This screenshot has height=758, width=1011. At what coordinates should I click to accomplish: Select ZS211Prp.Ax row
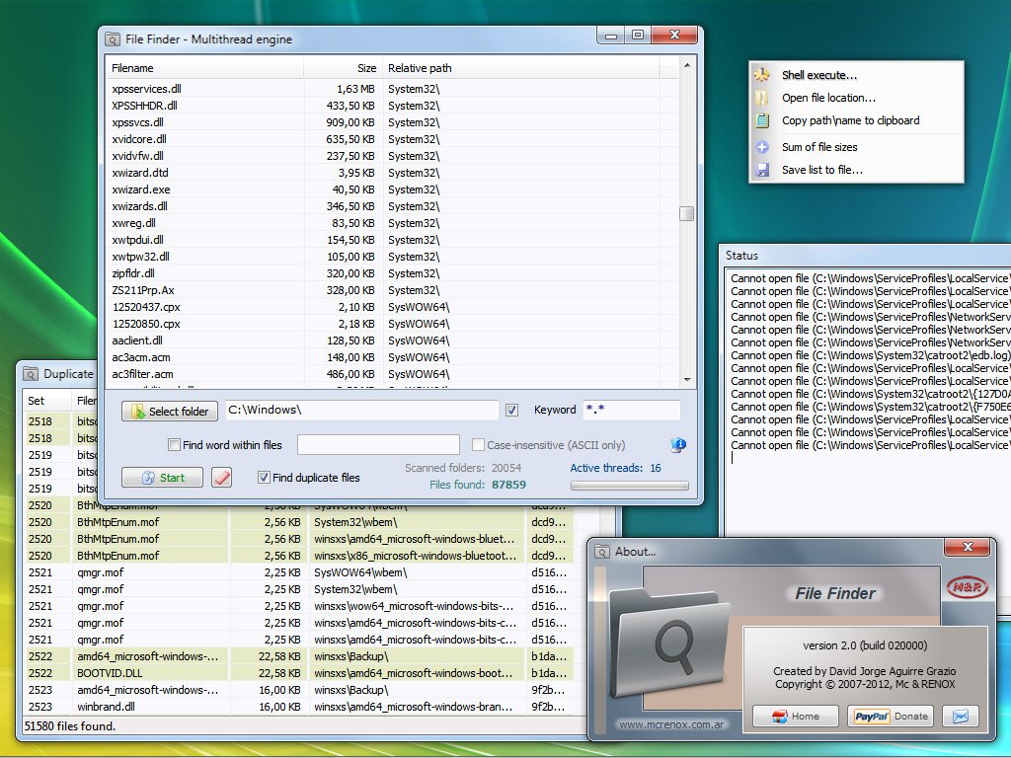(x=392, y=290)
